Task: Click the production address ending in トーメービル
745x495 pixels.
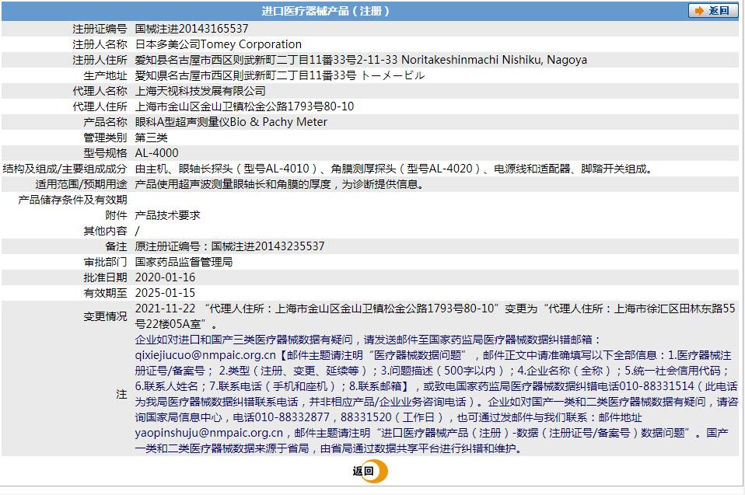Action: [x=279, y=75]
